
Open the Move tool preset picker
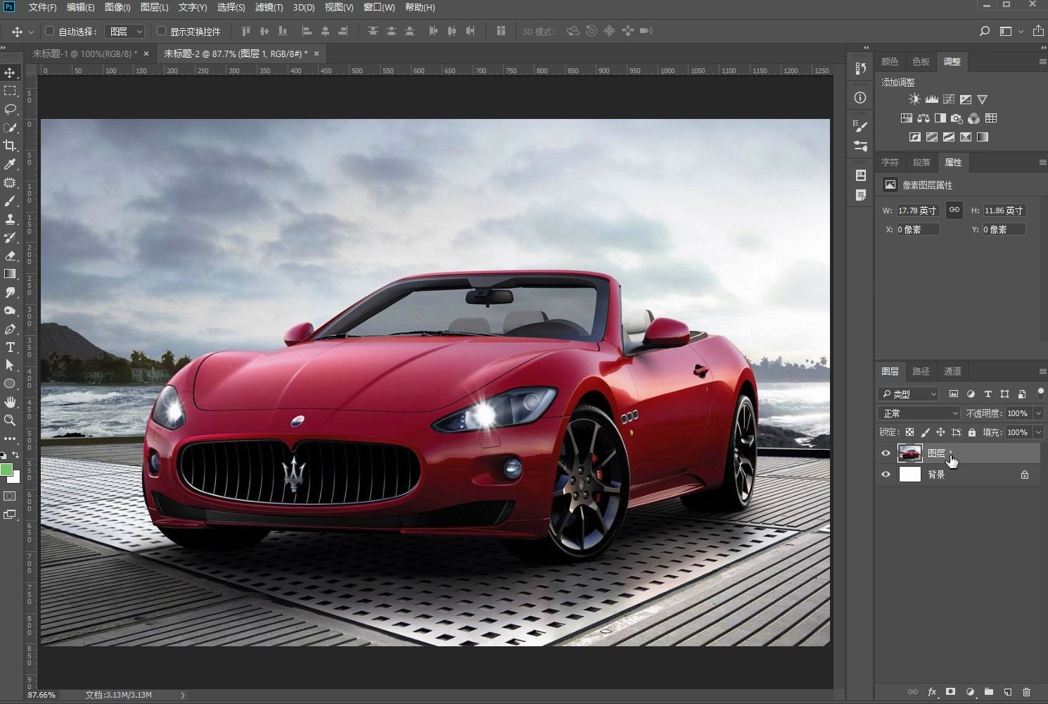31,32
